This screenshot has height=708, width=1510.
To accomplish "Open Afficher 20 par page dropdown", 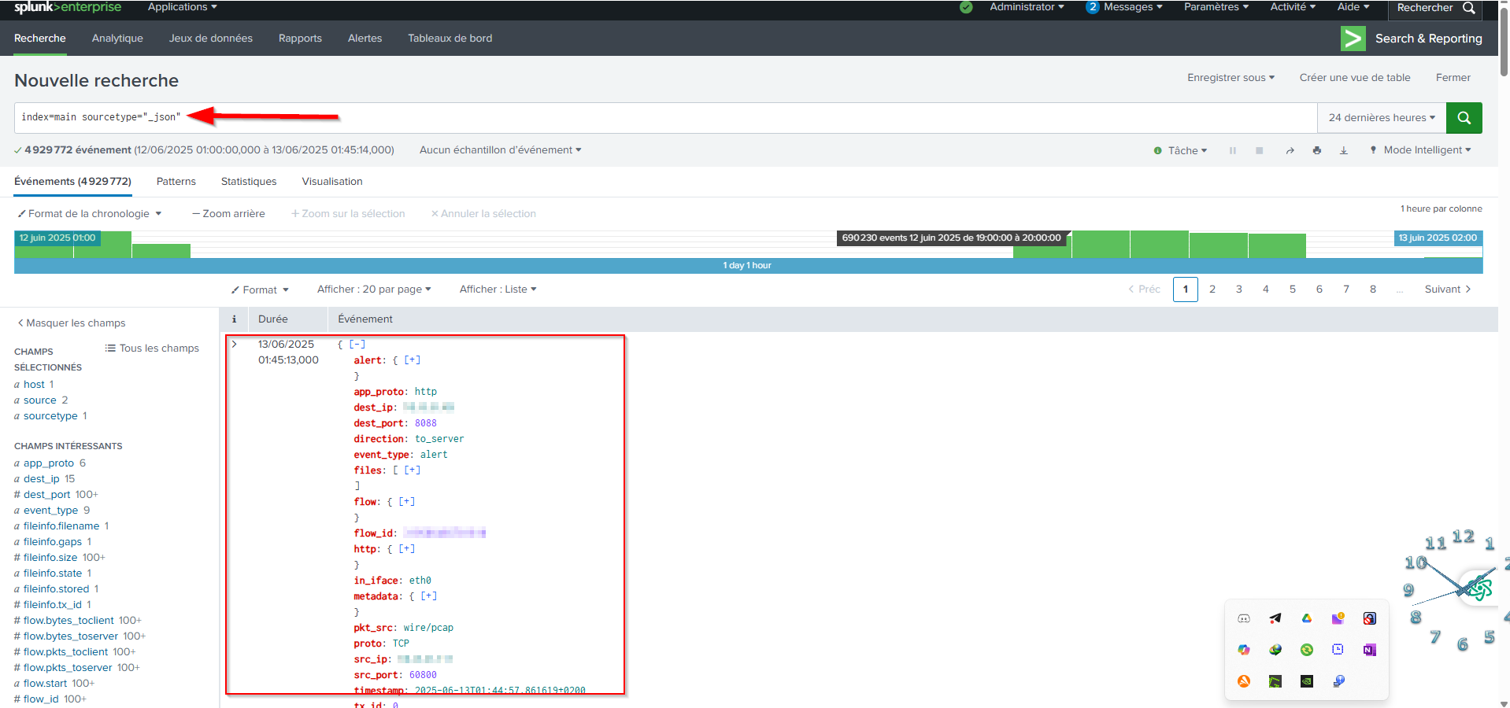I will (x=373, y=289).
